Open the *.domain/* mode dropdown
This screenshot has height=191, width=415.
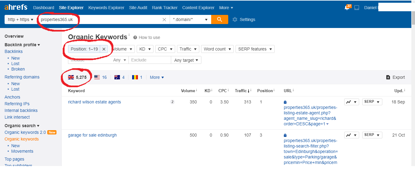pos(190,19)
